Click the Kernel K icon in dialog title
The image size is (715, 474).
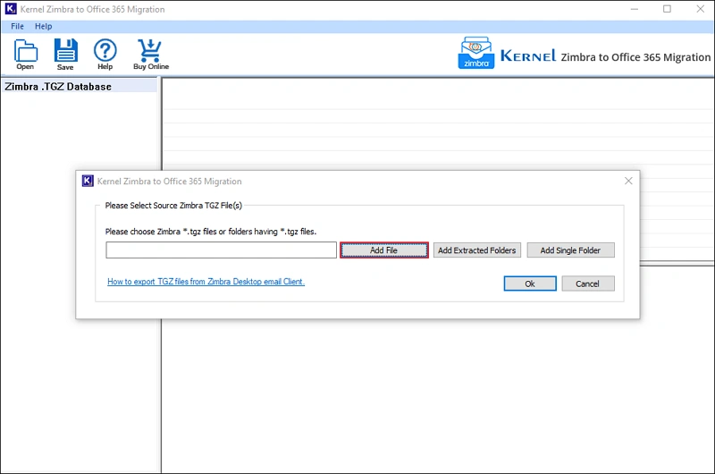(88, 182)
